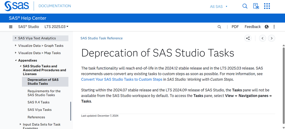The width and height of the screenshot is (285, 129).
Task: Open SAS Viya Tasks topic
Action: 40,110
